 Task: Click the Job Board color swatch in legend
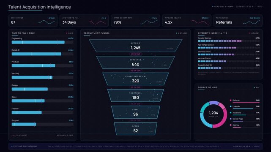230,113
